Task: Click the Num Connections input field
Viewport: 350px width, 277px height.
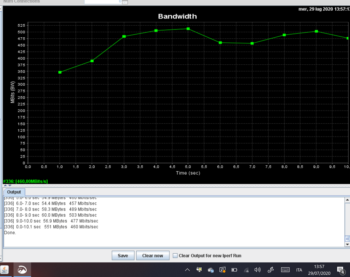Action: coord(103,2)
